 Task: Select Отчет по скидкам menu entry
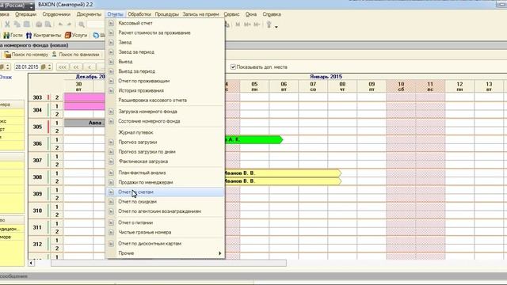pos(166,202)
